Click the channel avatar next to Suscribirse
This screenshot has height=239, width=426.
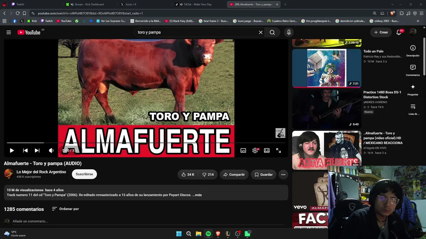[x=9, y=174]
